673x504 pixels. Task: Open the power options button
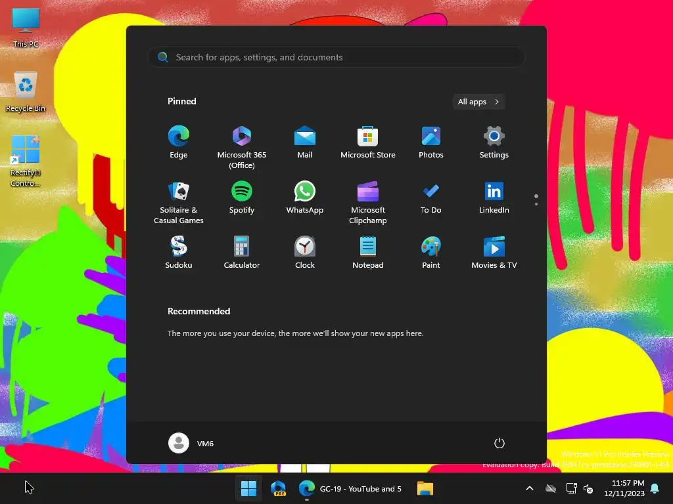point(499,443)
